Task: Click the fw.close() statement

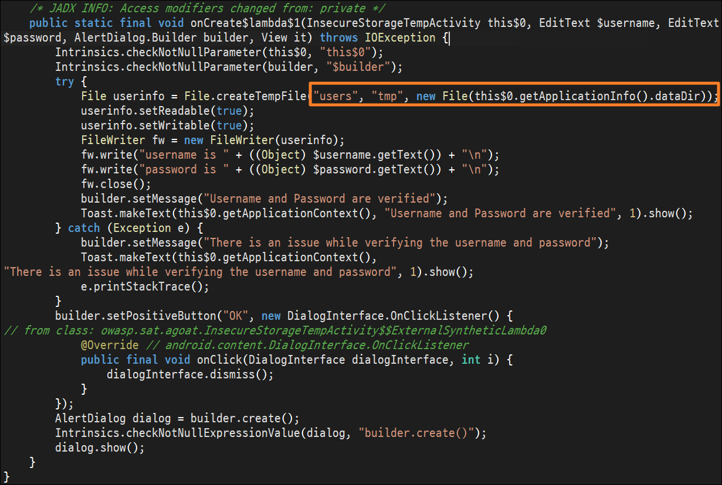Action: (x=116, y=184)
